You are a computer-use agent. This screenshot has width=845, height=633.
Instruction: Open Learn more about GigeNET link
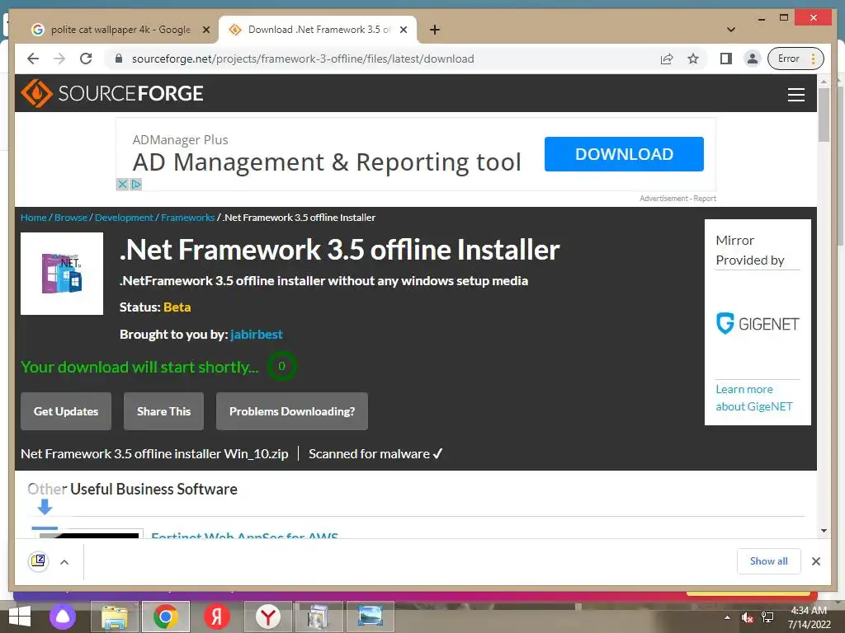(754, 398)
